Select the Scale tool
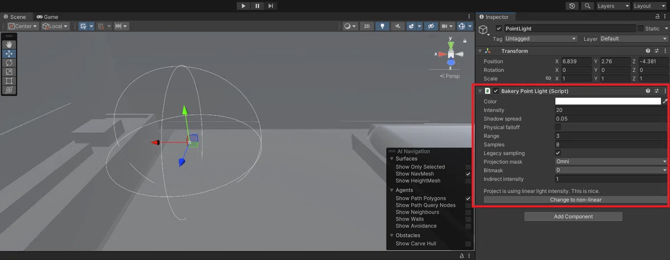 point(9,71)
